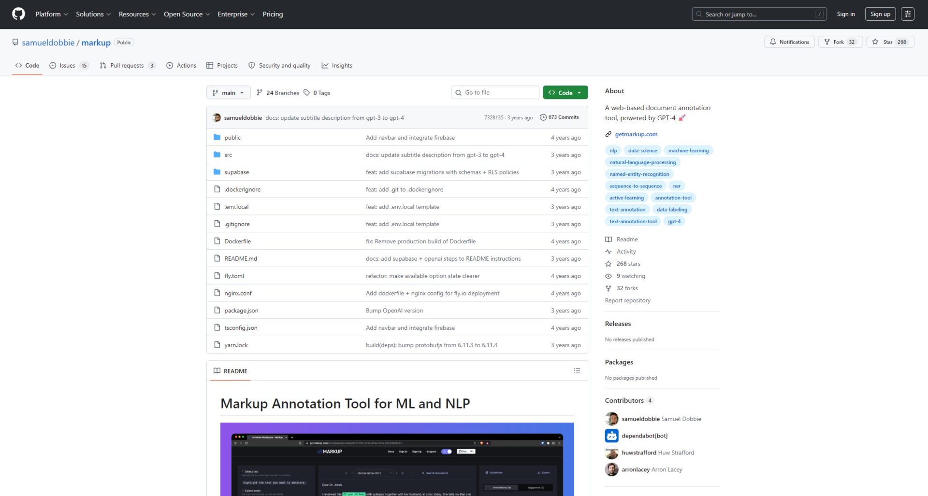The image size is (928, 496).
Task: Click the annotation-tool topic tag
Action: (x=673, y=198)
